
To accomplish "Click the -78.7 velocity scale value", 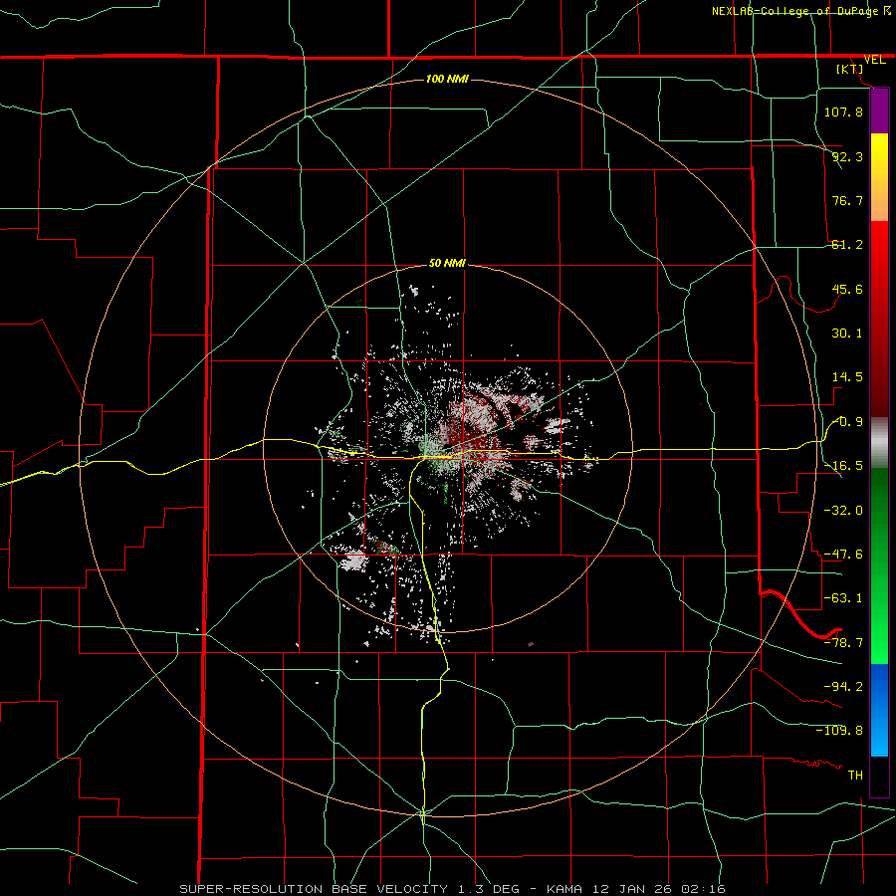I will [843, 643].
